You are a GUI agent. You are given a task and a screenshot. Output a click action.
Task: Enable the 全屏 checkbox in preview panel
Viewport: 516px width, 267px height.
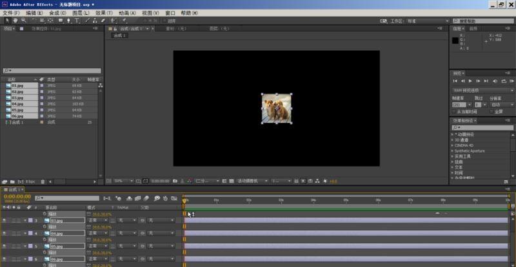491,111
